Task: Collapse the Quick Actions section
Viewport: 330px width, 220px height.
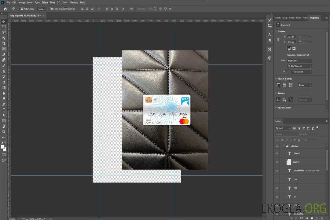Action: coord(276,108)
